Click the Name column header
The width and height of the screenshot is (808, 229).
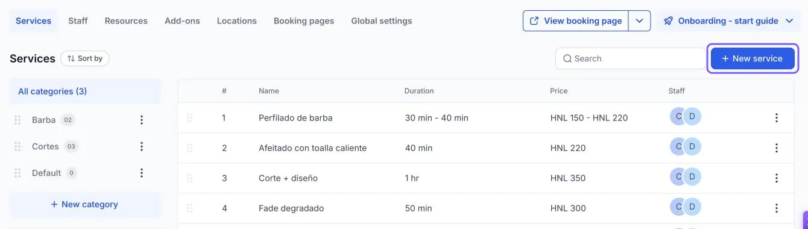click(269, 91)
